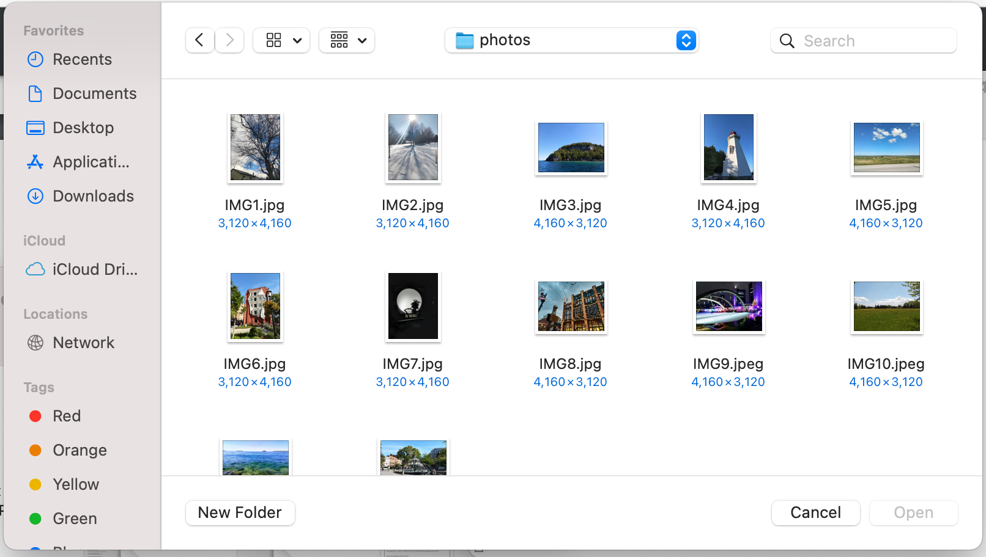Filter by the Yellow tag label
Screen dimensions: 986x557
(76, 484)
